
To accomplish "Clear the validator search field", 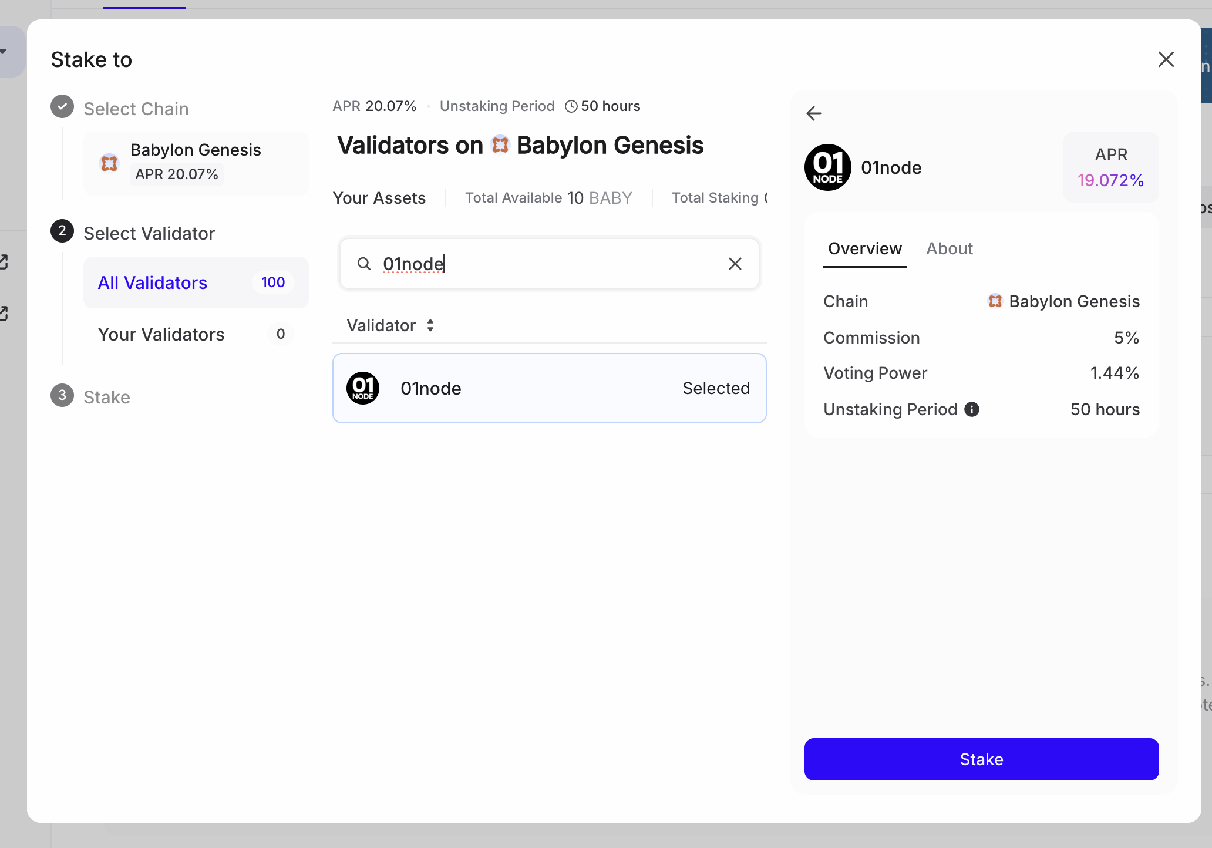I will [735, 264].
